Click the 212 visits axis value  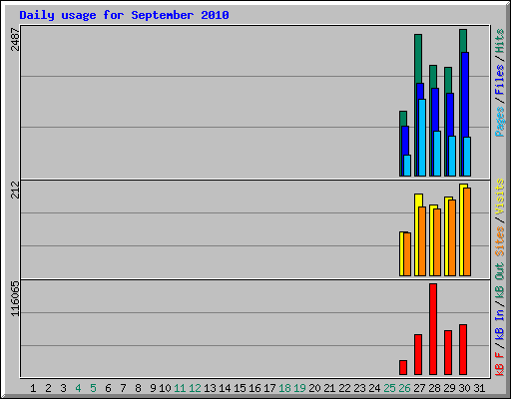tap(15, 190)
